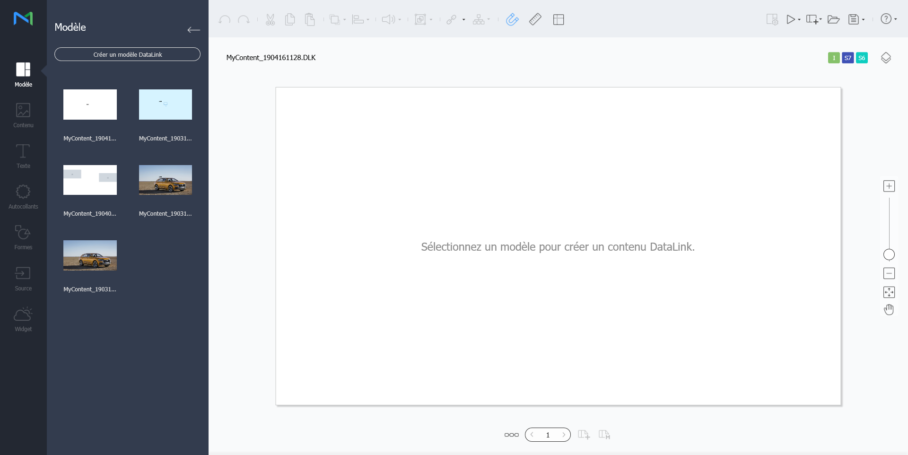This screenshot has height=455, width=908.
Task: Open the Widget panel in sidebar
Action: pyautogui.click(x=23, y=319)
